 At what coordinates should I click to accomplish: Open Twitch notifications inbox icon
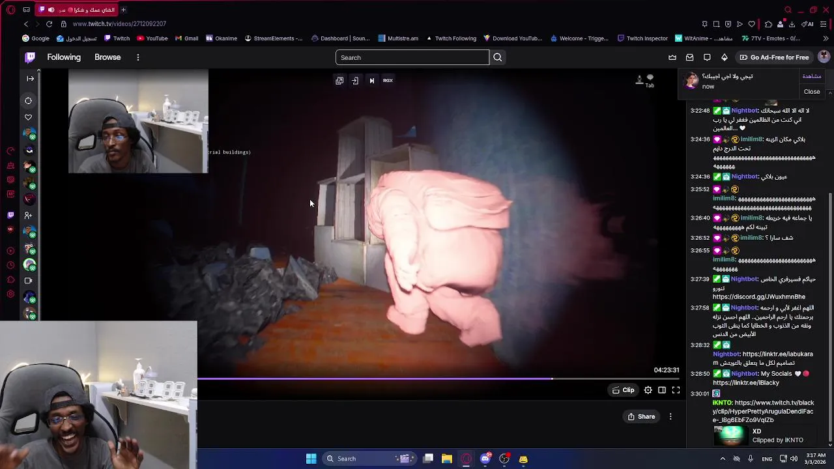point(690,57)
